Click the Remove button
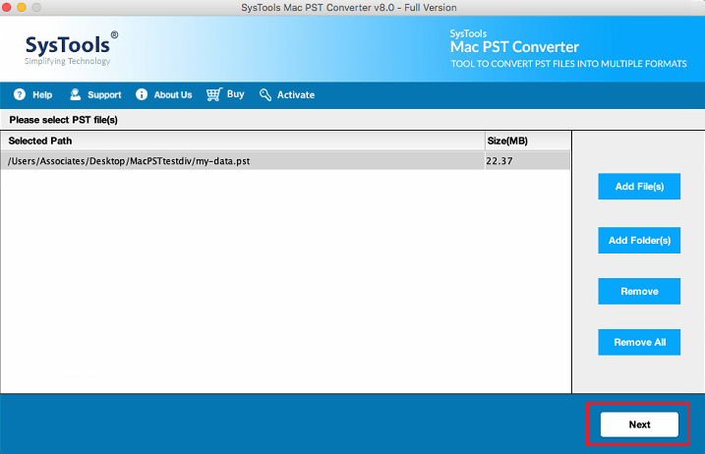The height and width of the screenshot is (454, 705). coord(639,291)
